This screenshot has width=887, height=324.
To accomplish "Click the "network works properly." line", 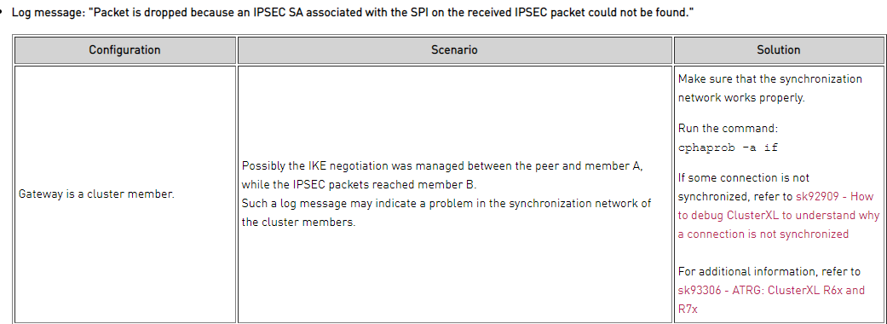I will pyautogui.click(x=741, y=97).
